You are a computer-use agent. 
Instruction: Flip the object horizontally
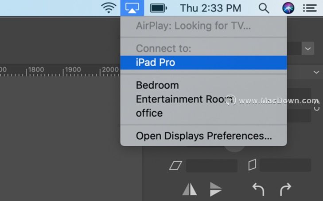pos(190,189)
